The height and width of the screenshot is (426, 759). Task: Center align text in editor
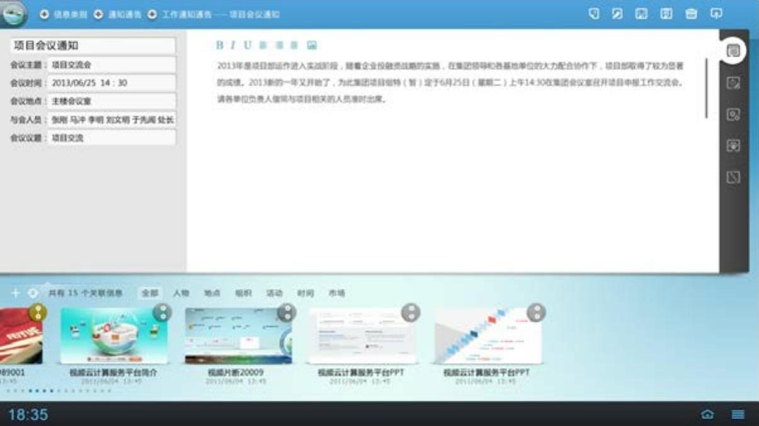coord(279,45)
